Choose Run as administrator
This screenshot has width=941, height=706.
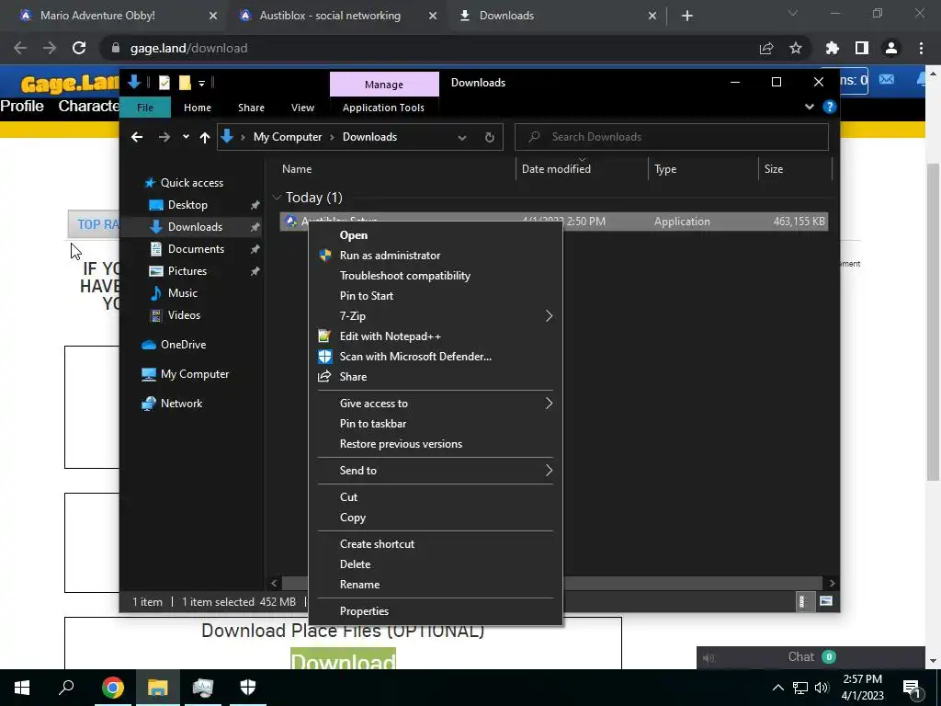(435, 256)
